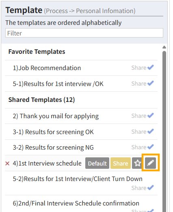Open 6)2nd/Final Interview Schedule confirmation template
This screenshot has height=212, width=173.
click(x=76, y=203)
